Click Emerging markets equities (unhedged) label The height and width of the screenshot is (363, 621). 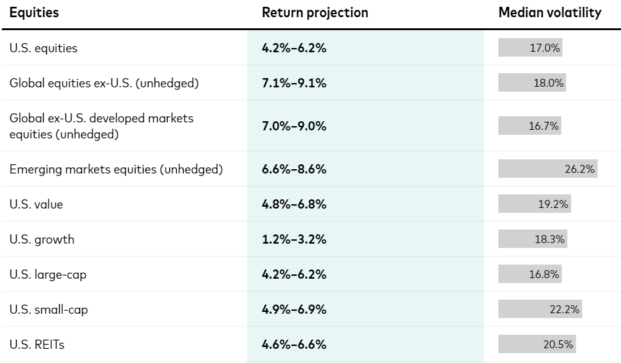click(116, 169)
